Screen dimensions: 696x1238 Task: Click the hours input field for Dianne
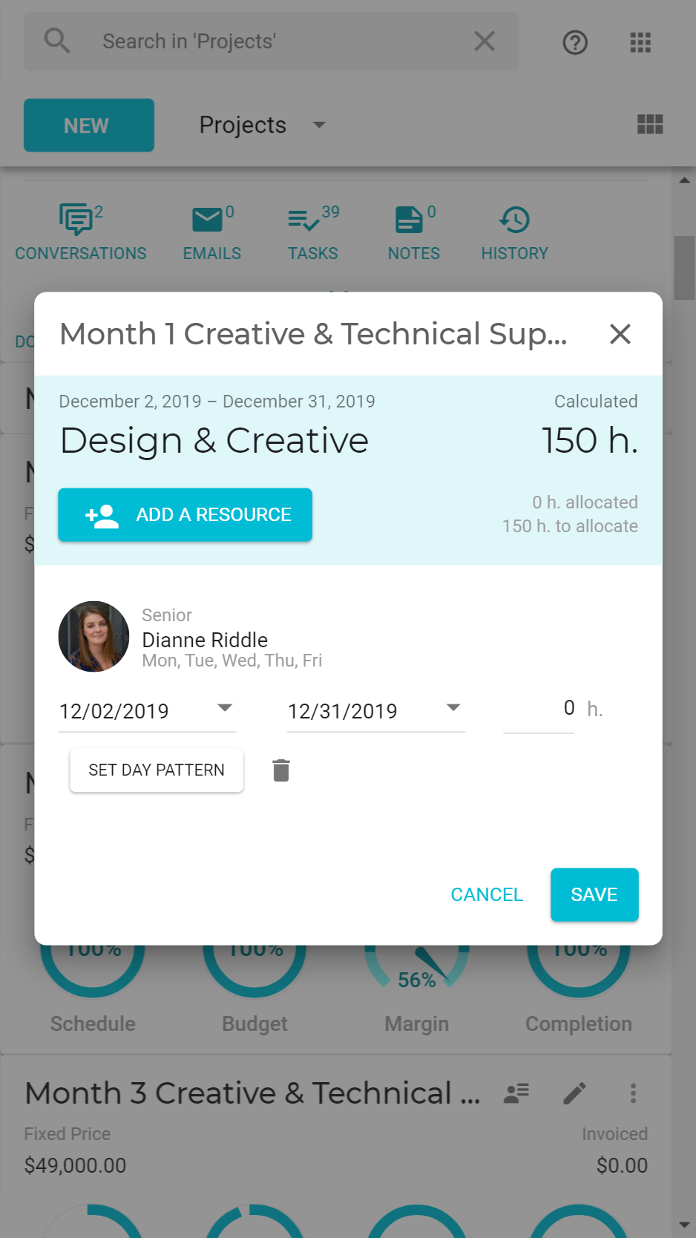tap(539, 710)
